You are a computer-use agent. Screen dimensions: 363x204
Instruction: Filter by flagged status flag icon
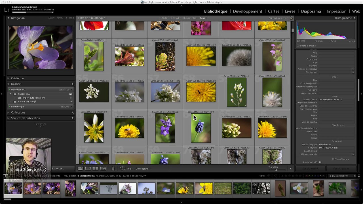pos(268,176)
